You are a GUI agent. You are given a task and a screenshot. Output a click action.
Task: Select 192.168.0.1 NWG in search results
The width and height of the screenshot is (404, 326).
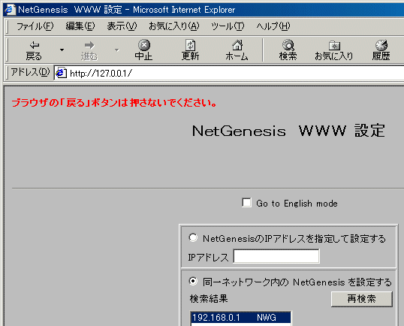[241, 318]
